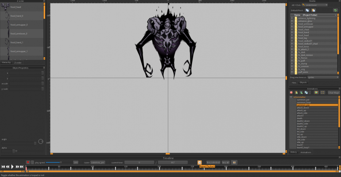The width and height of the screenshot is (341, 177).
Task: Switch to the History tab
Action: 294,152
